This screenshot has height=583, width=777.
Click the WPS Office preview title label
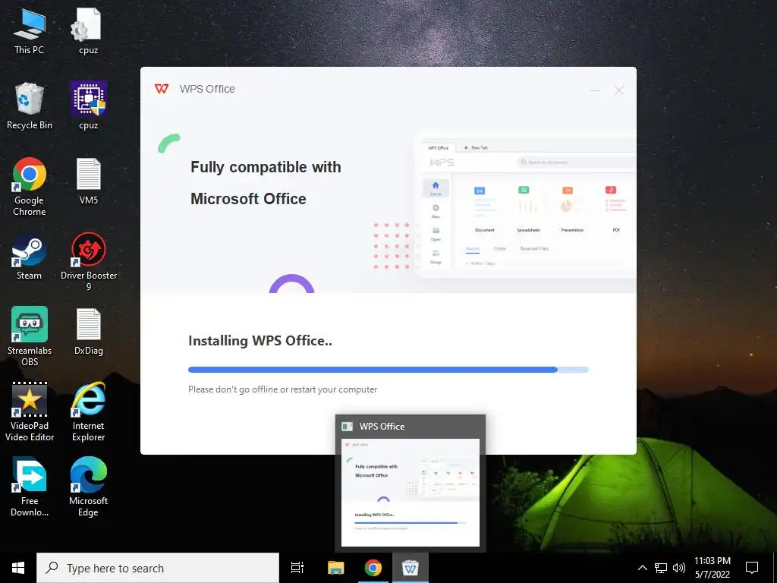tap(382, 427)
